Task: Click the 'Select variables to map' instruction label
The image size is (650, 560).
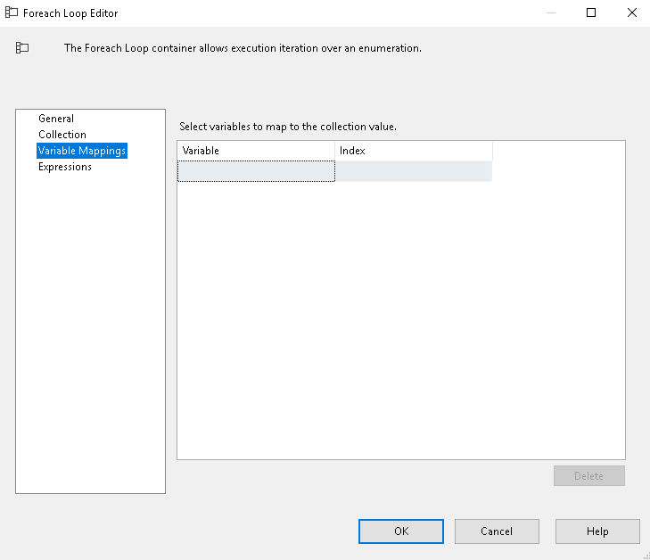Action: tap(288, 127)
